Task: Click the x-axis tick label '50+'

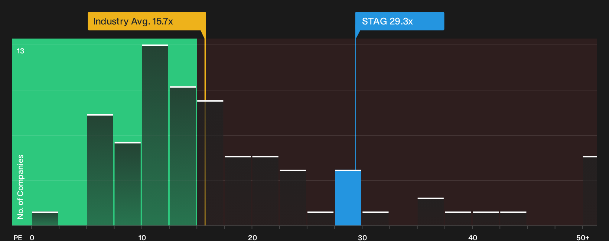Action: click(583, 237)
